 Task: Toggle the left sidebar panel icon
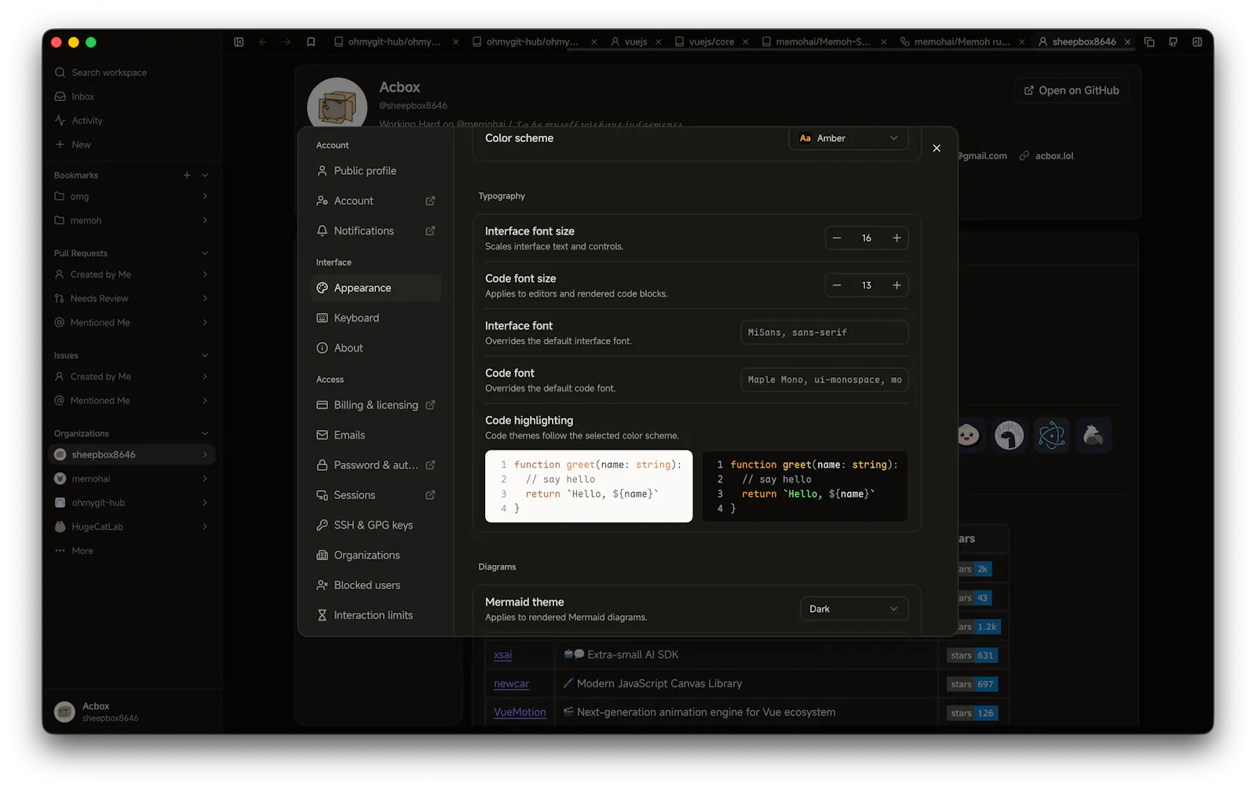(x=239, y=42)
